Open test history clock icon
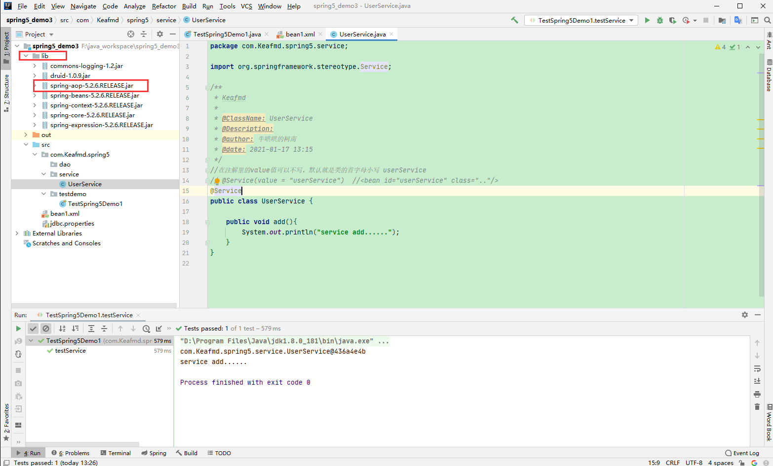 (x=146, y=329)
